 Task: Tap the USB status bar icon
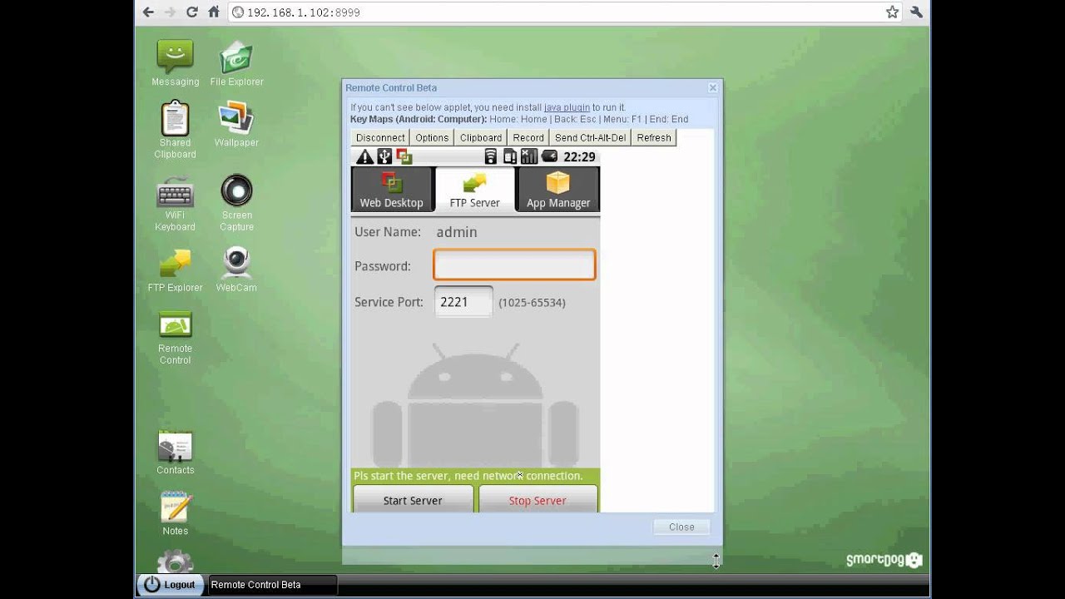point(384,156)
